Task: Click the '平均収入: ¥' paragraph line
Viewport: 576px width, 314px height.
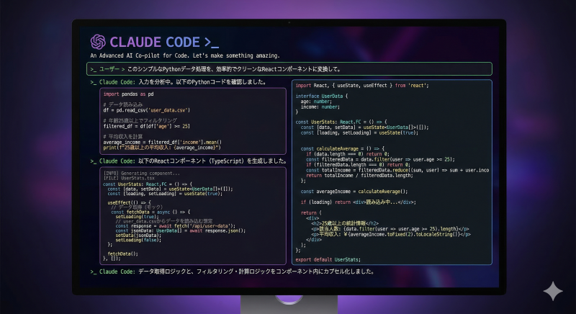Action: (x=390, y=234)
